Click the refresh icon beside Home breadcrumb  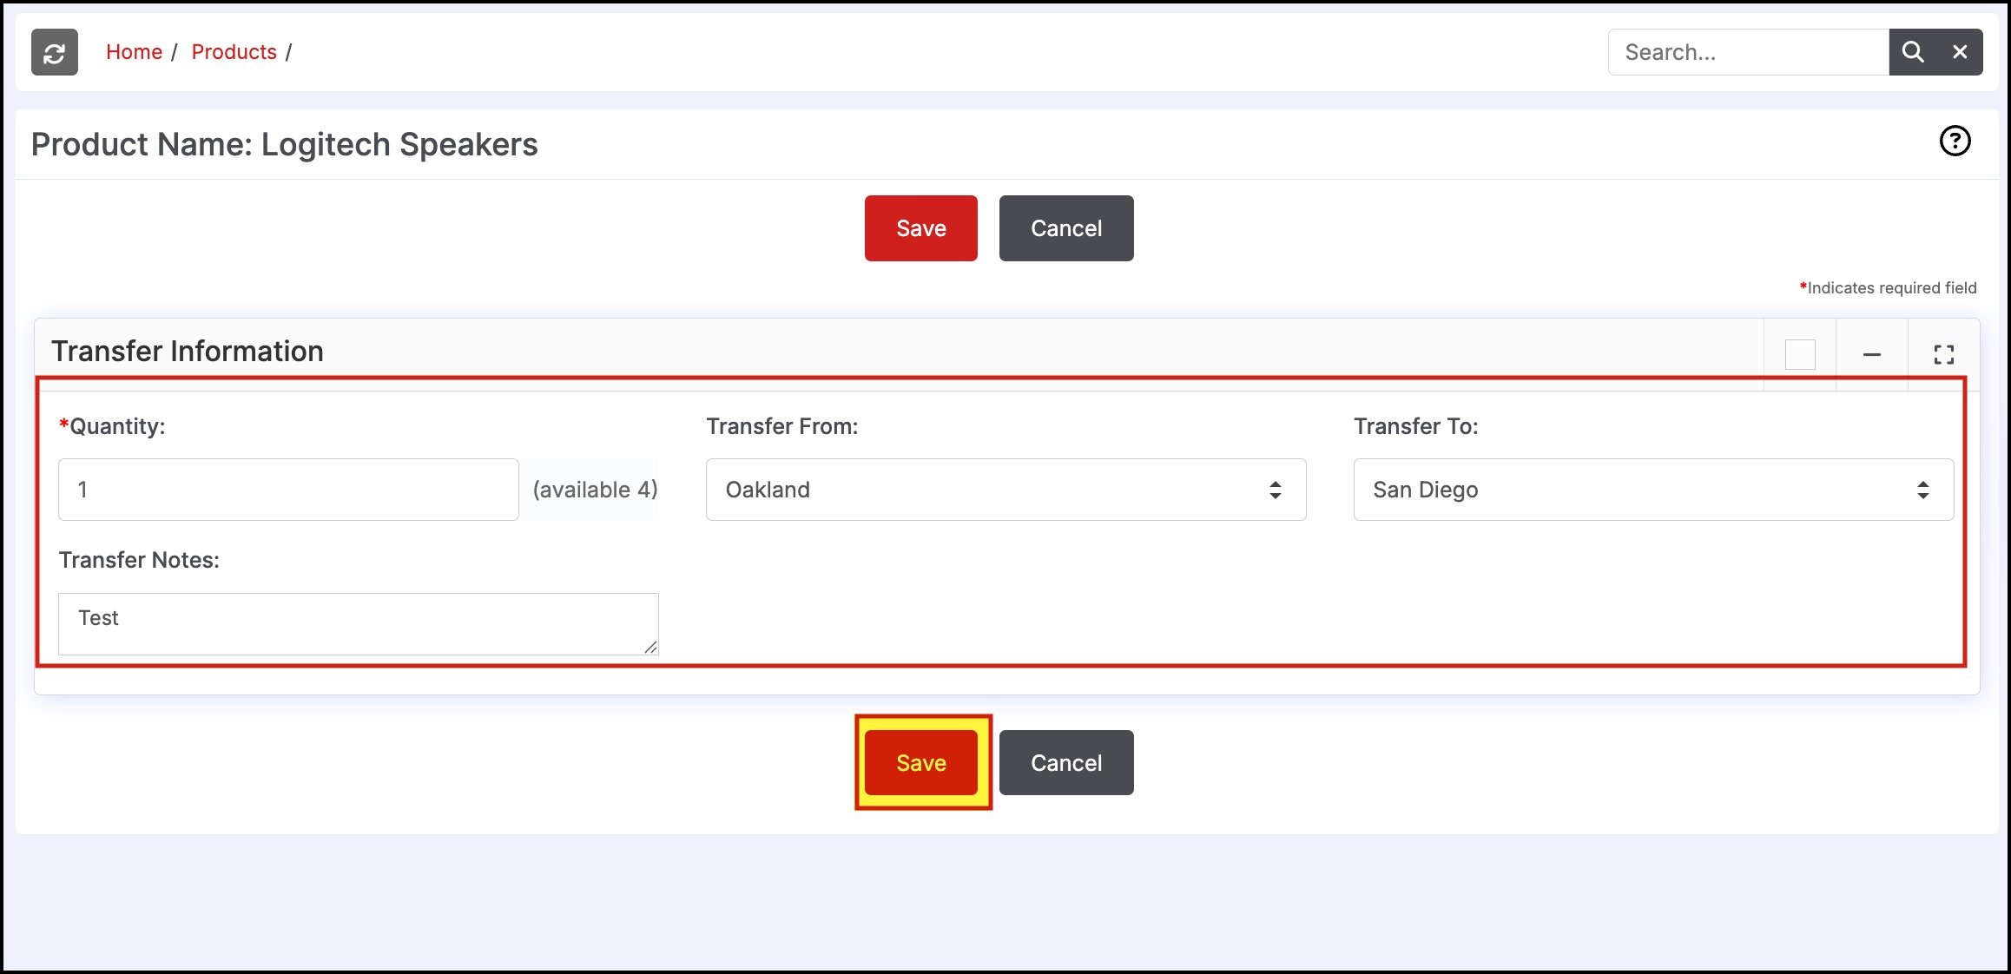(55, 52)
